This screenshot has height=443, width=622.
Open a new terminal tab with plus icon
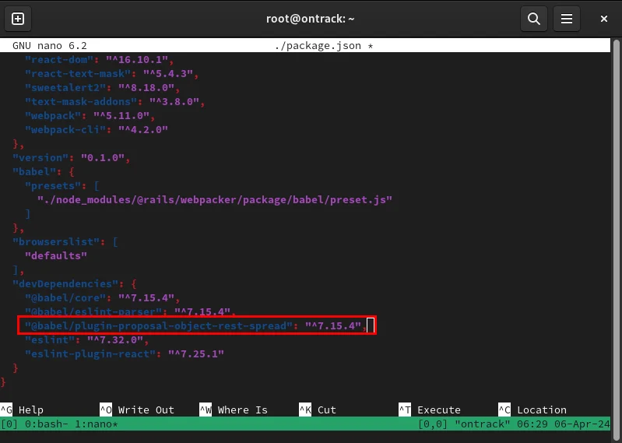tap(18, 19)
